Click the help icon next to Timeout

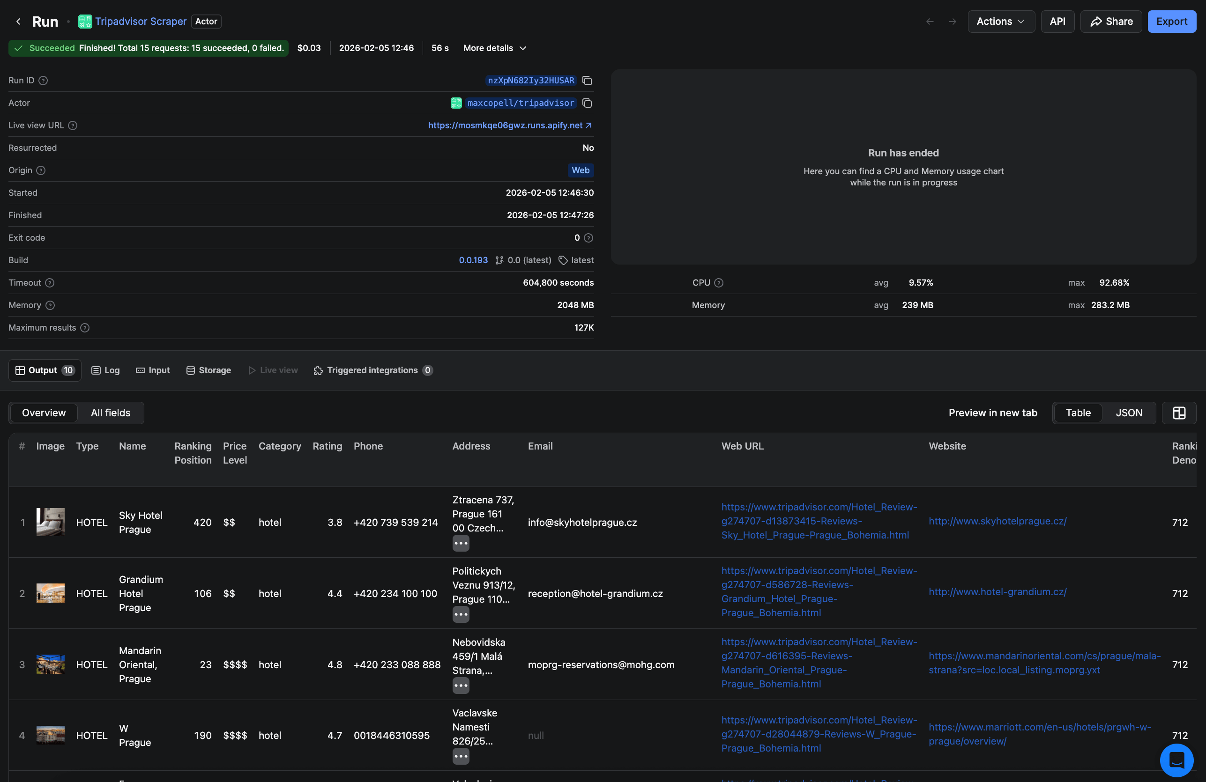coord(50,283)
